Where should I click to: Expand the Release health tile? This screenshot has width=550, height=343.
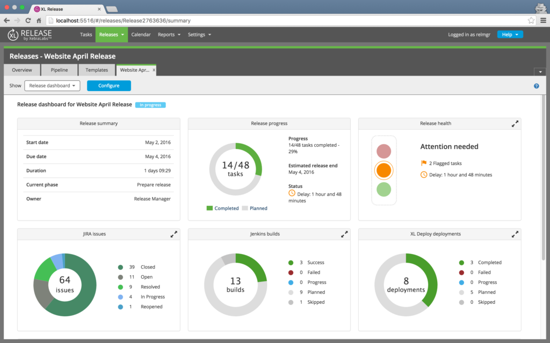coord(515,124)
